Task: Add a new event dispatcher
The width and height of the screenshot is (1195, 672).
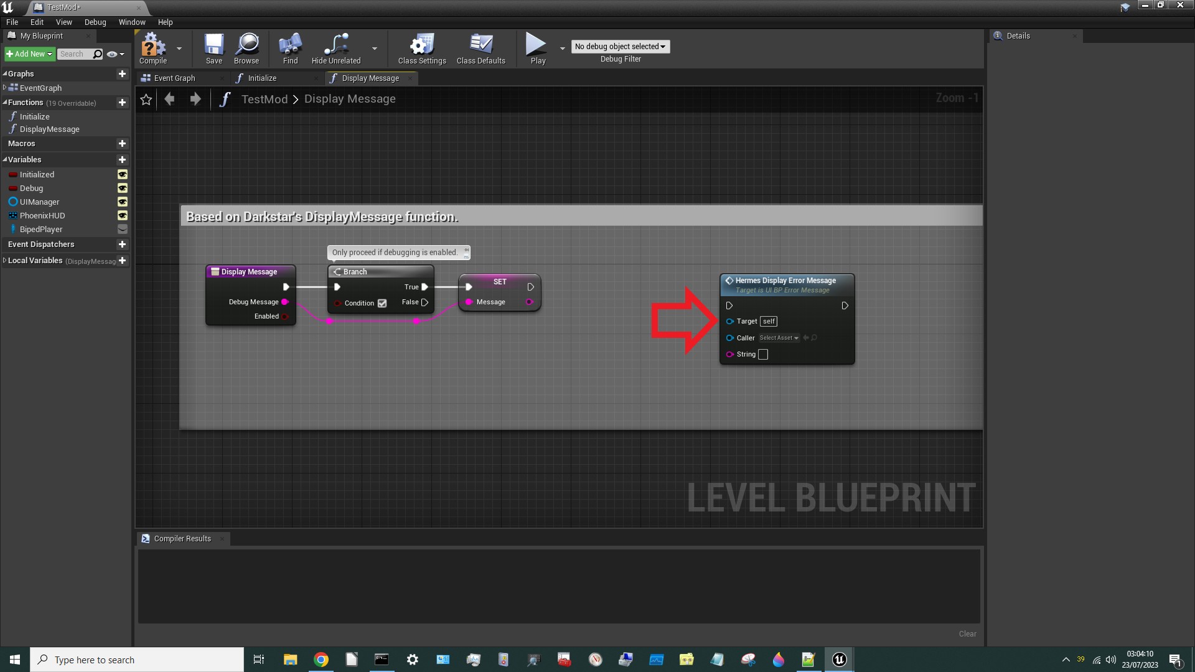Action: pyautogui.click(x=122, y=245)
